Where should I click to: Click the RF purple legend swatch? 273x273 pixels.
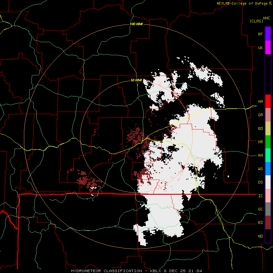[268, 34]
